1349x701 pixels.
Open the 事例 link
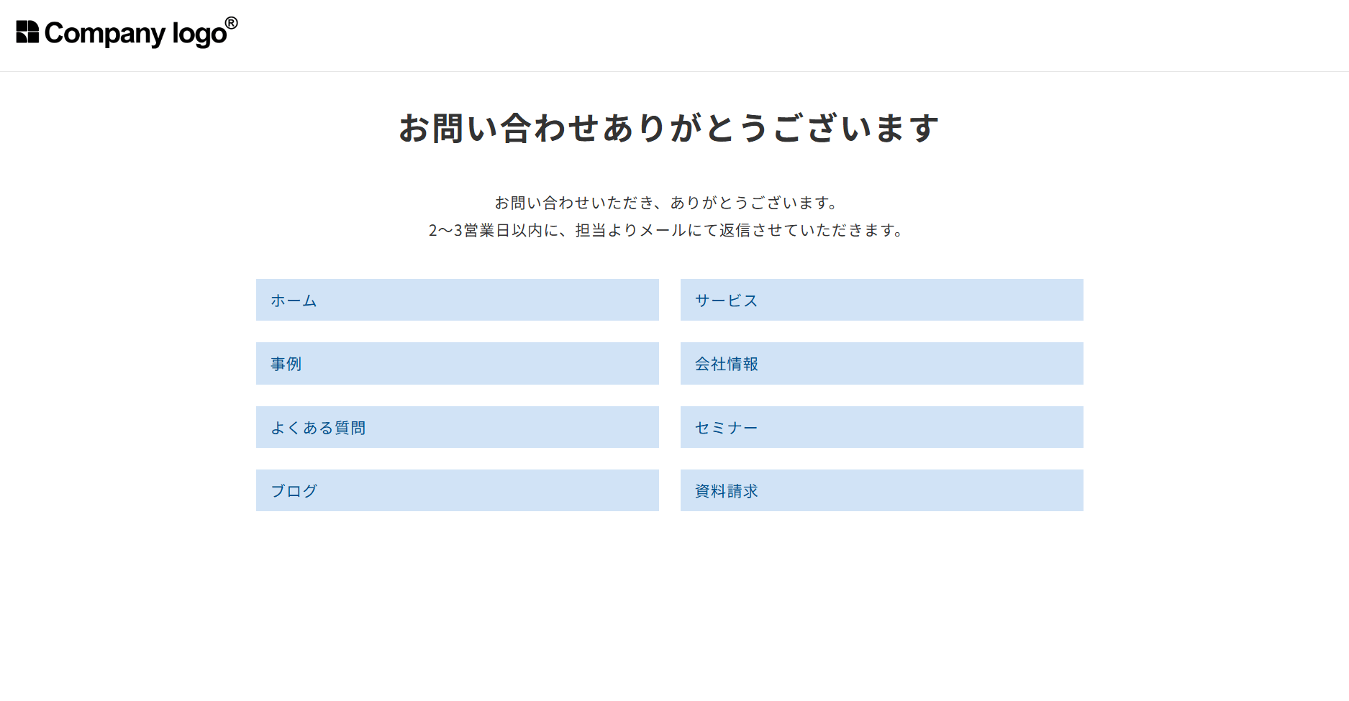[457, 364]
